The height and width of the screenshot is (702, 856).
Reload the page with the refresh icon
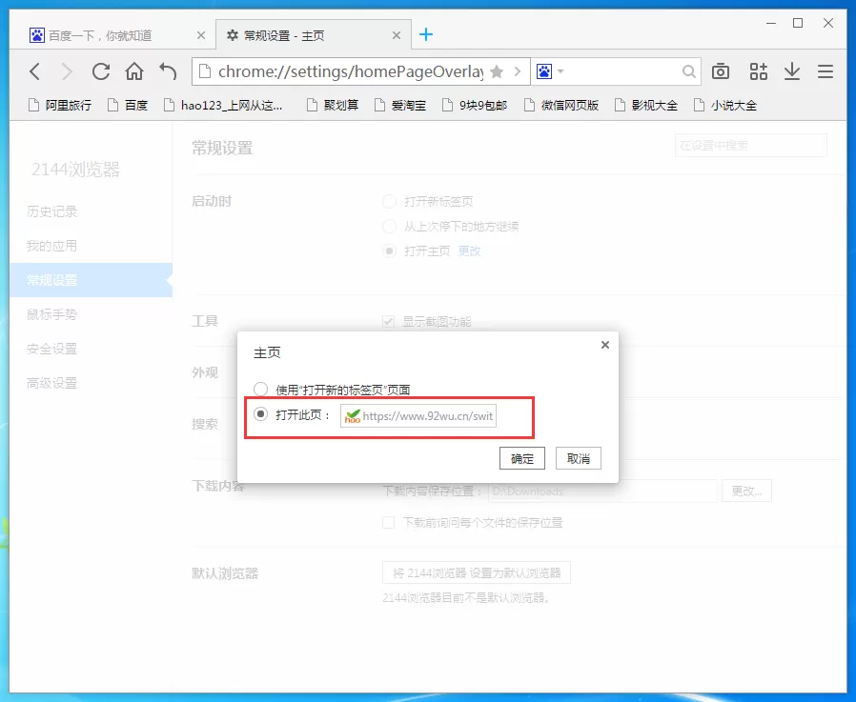click(x=101, y=71)
